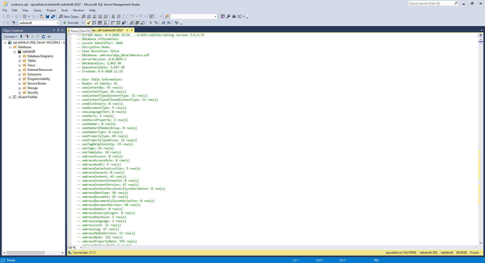
Task: Click the Save file icon
Action: (x=47, y=16)
